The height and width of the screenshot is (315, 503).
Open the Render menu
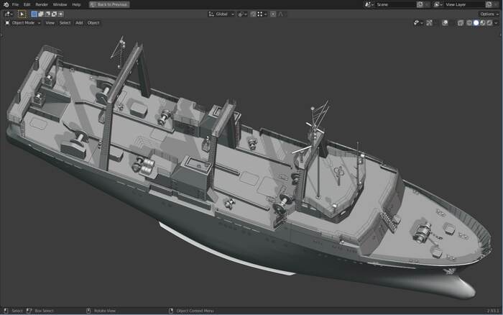point(42,4)
